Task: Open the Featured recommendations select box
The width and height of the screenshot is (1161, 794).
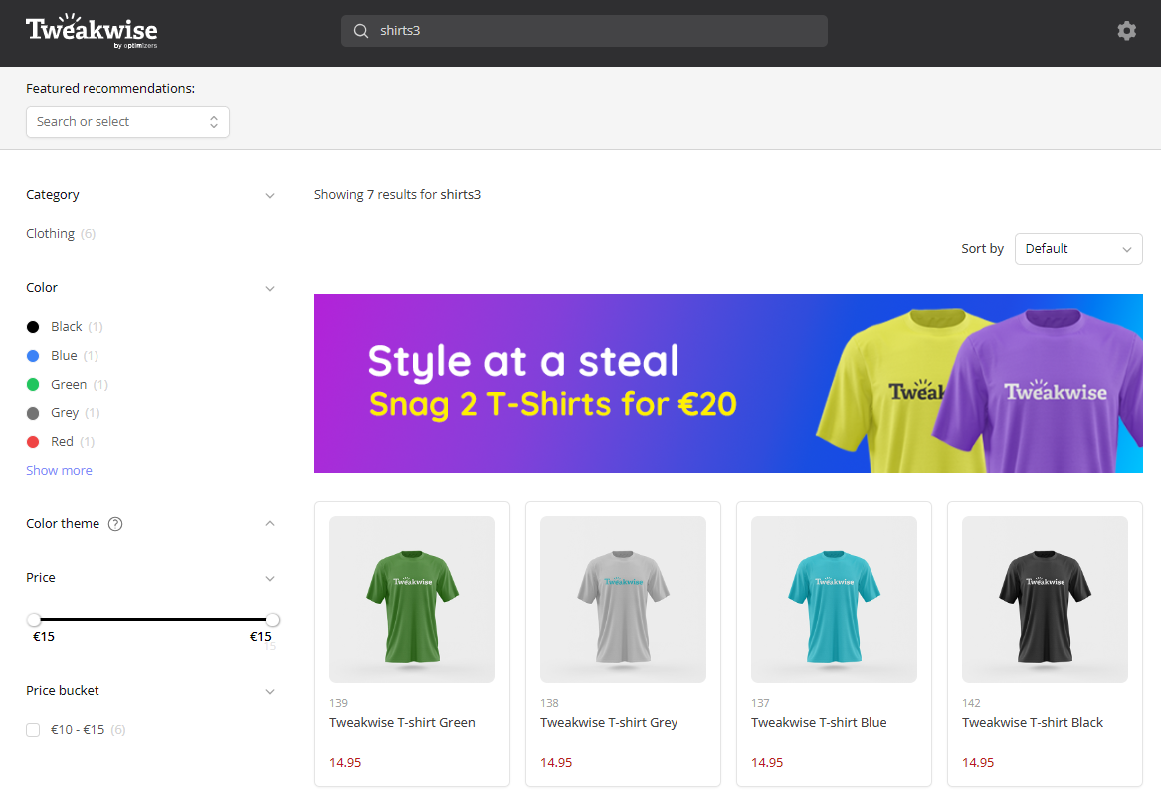Action: click(127, 122)
